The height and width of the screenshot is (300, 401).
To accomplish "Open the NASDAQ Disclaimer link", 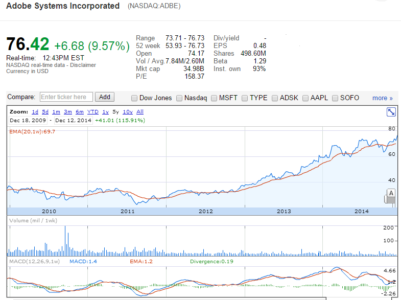I will pyautogui.click(x=83, y=65).
